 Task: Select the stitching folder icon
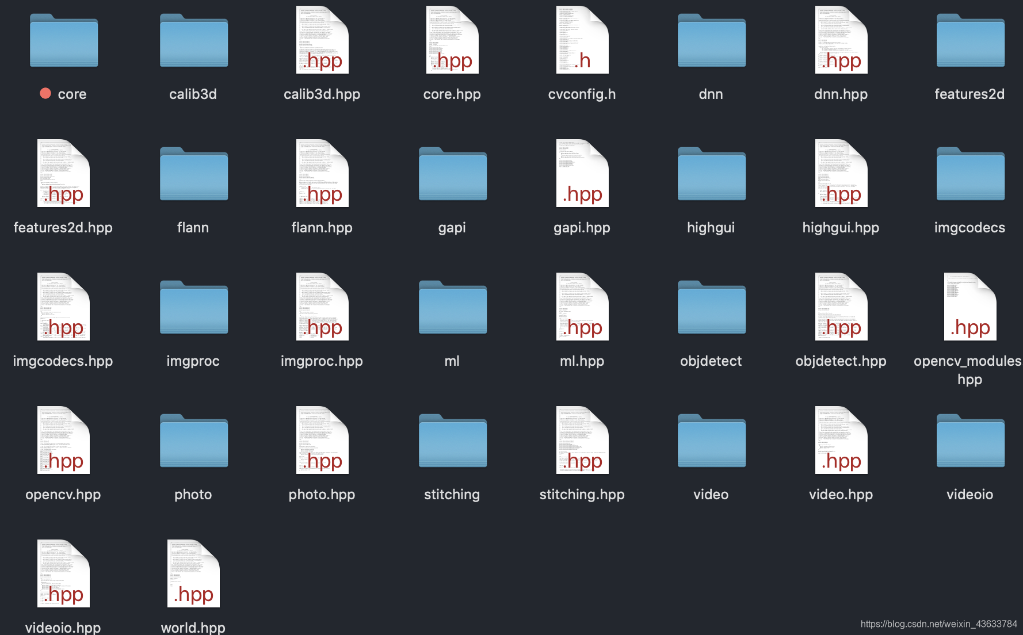tap(453, 441)
